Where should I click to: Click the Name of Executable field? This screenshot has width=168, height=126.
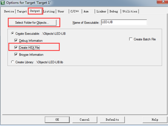[124, 22]
